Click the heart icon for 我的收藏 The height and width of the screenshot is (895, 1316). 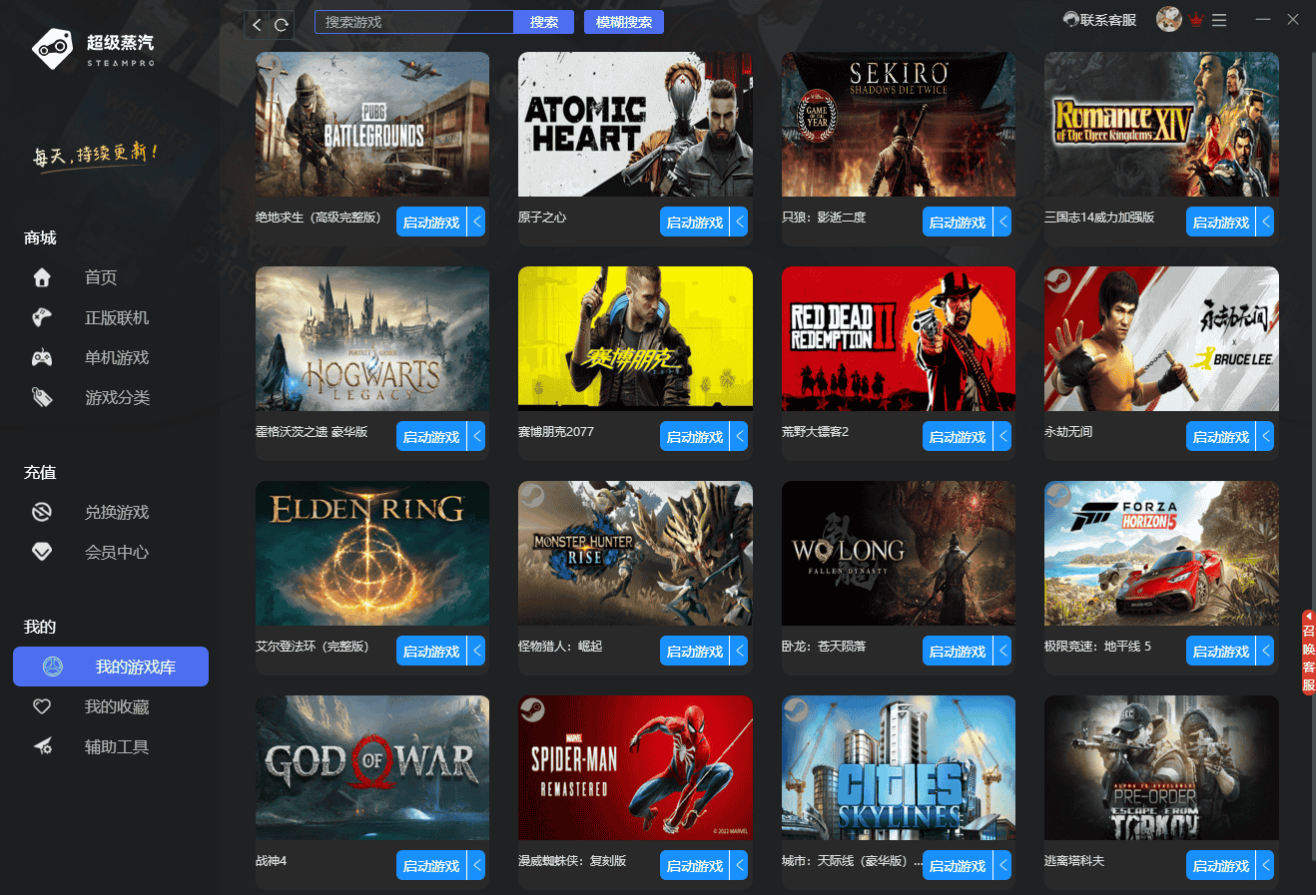42,706
